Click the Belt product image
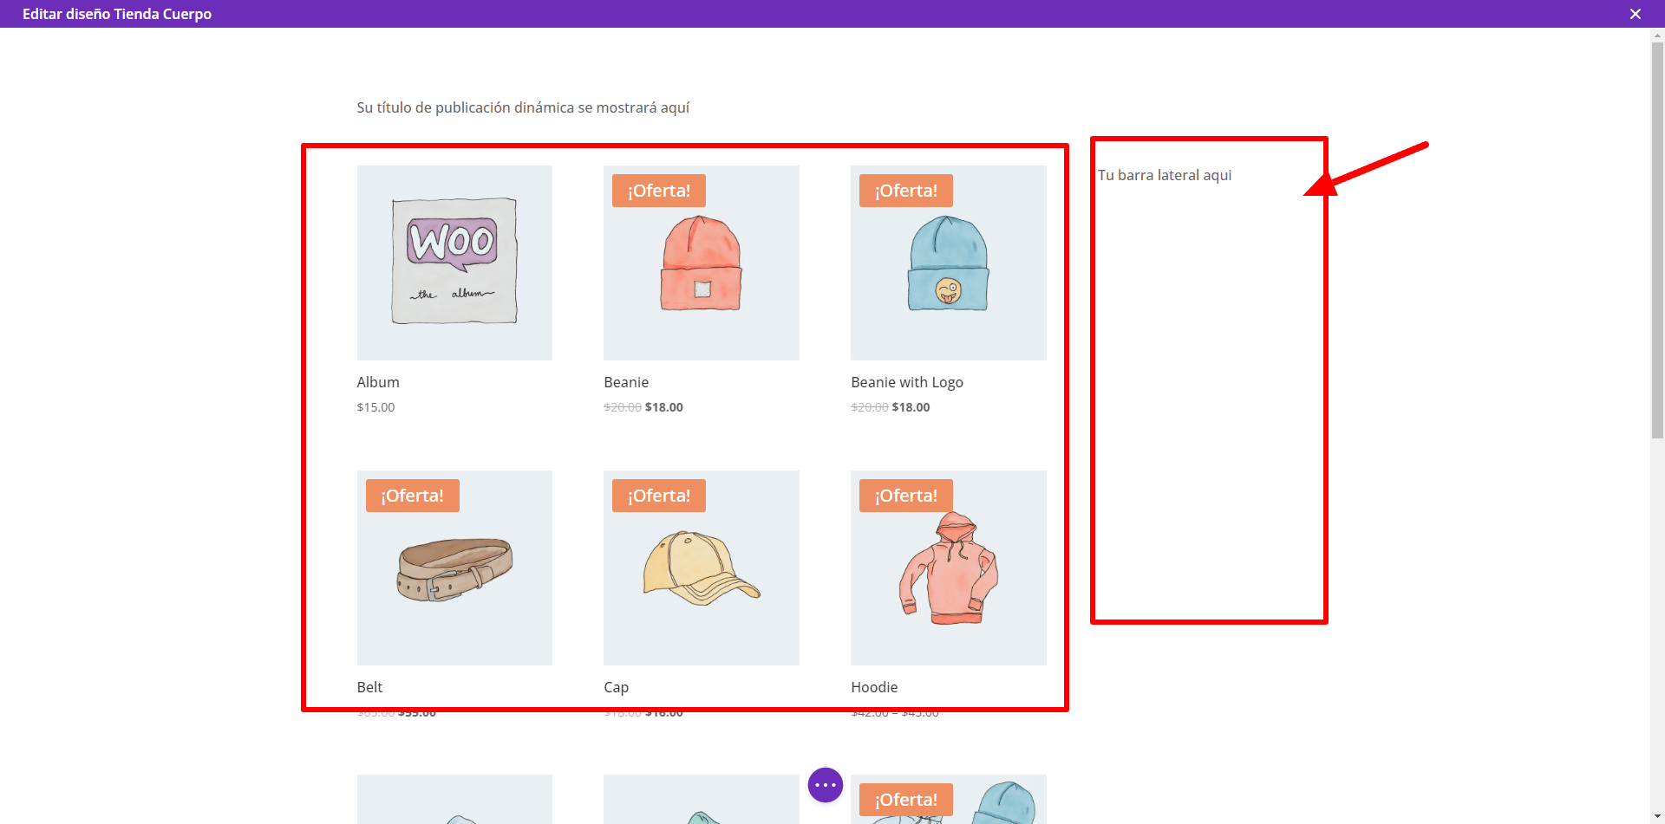 click(454, 568)
